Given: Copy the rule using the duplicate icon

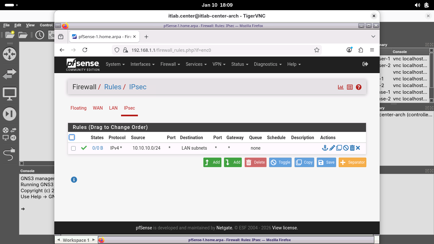Looking at the screenshot, I should 339,148.
